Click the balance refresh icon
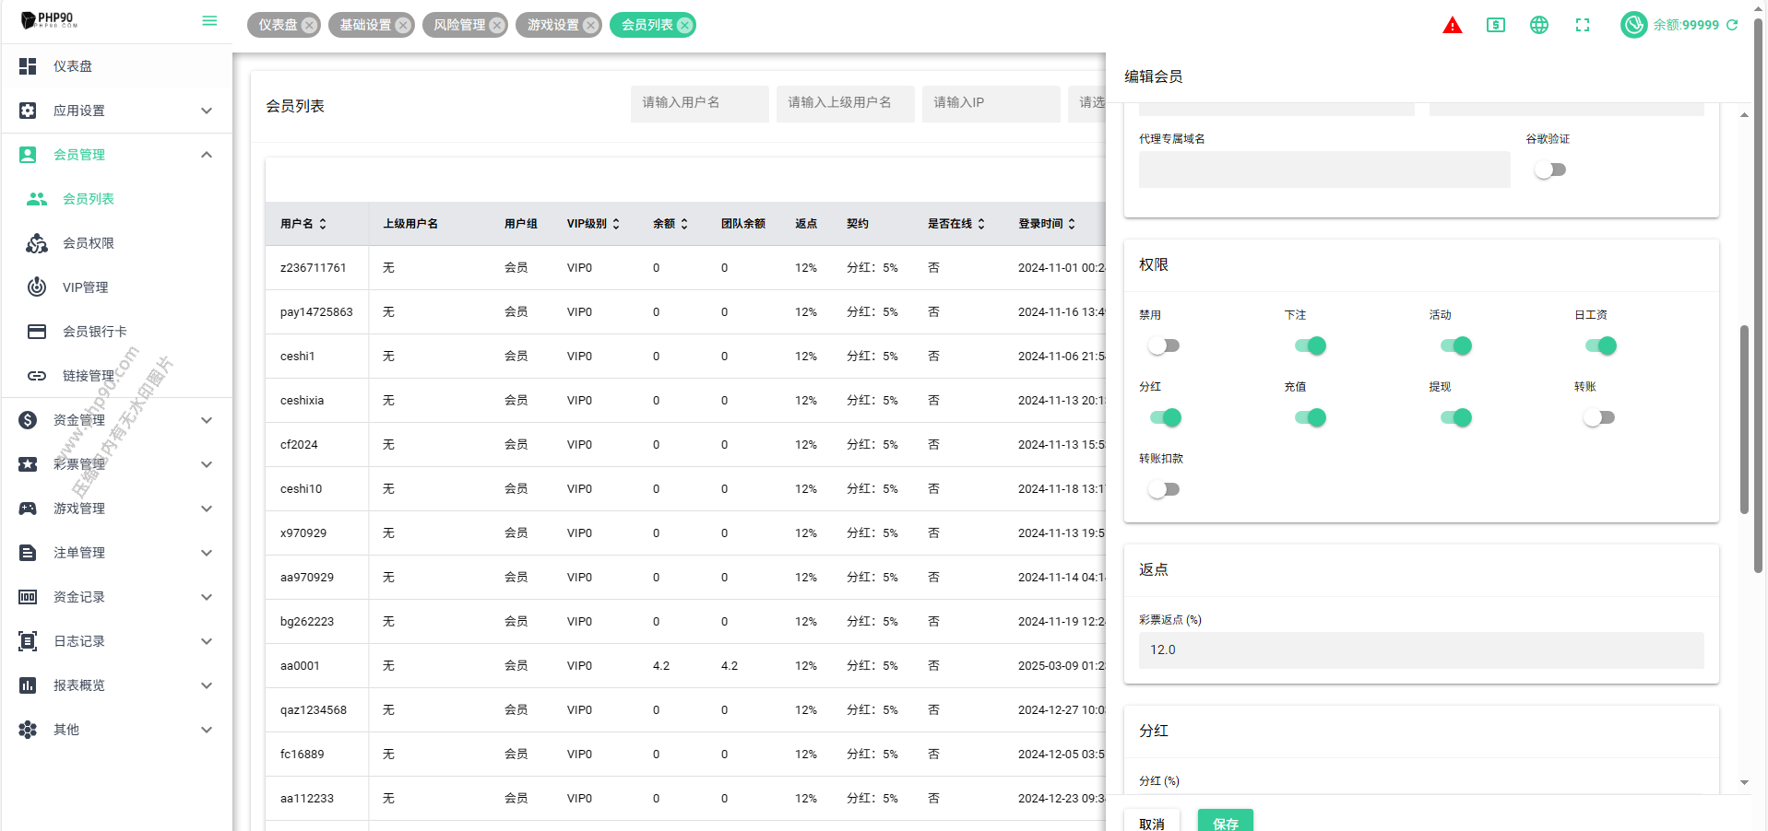1768x831 pixels. (1732, 25)
